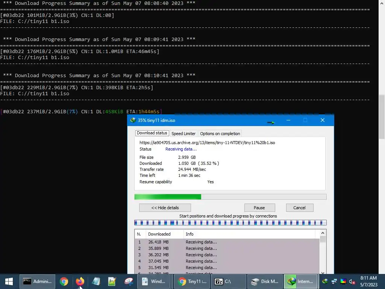Select connection 4 row with 37.045 MB
This screenshot has width=385, height=289.
point(227,261)
